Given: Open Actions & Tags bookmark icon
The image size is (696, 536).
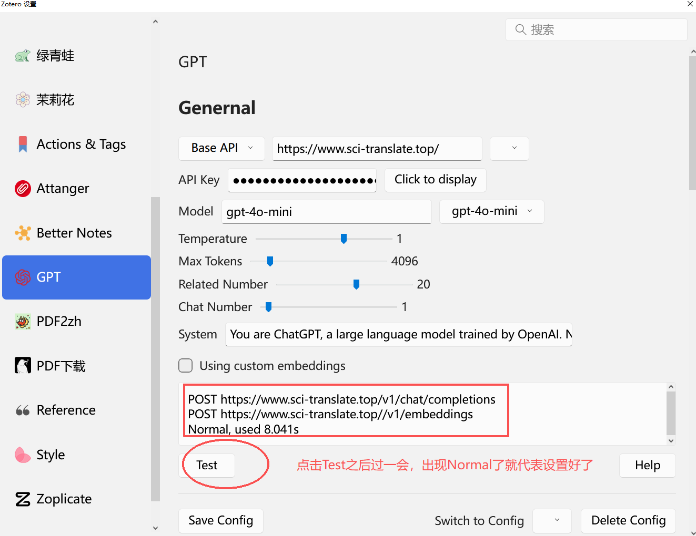Looking at the screenshot, I should pyautogui.click(x=23, y=144).
